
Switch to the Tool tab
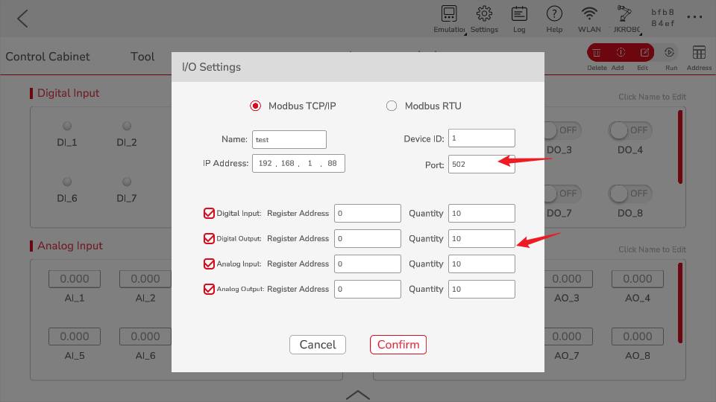[142, 57]
